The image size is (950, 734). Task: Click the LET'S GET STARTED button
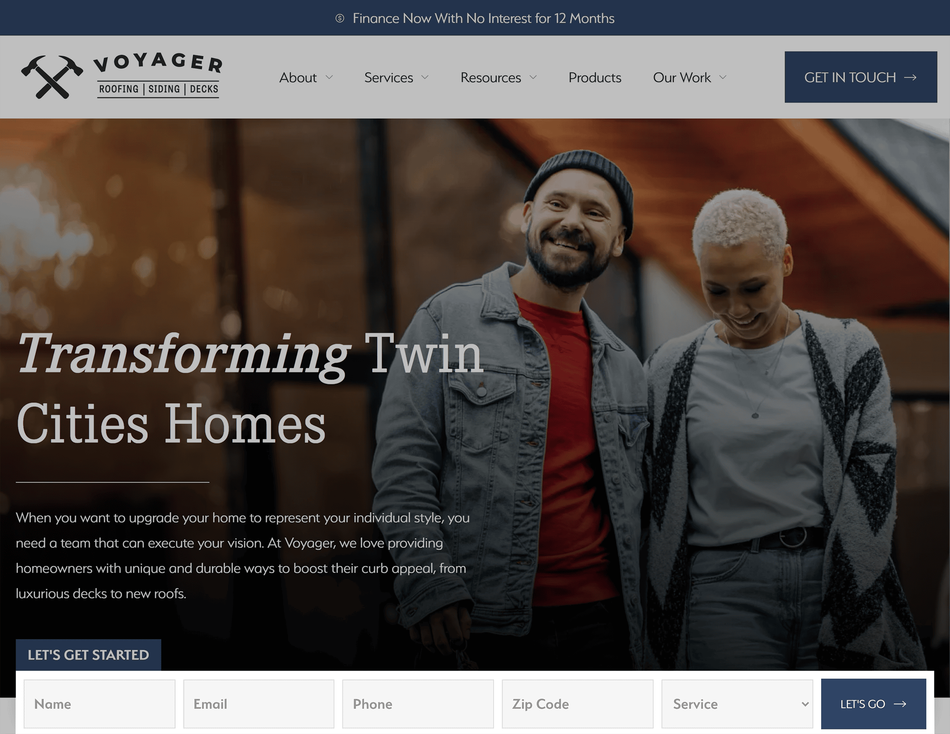pyautogui.click(x=88, y=655)
